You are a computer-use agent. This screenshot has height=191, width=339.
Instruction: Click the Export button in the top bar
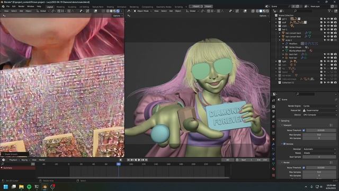coord(197,6)
